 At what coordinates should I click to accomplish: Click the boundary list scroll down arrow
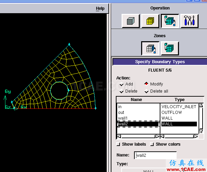click(201, 131)
